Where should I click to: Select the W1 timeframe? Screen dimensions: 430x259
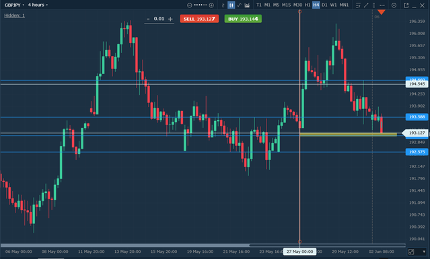(x=333, y=5)
